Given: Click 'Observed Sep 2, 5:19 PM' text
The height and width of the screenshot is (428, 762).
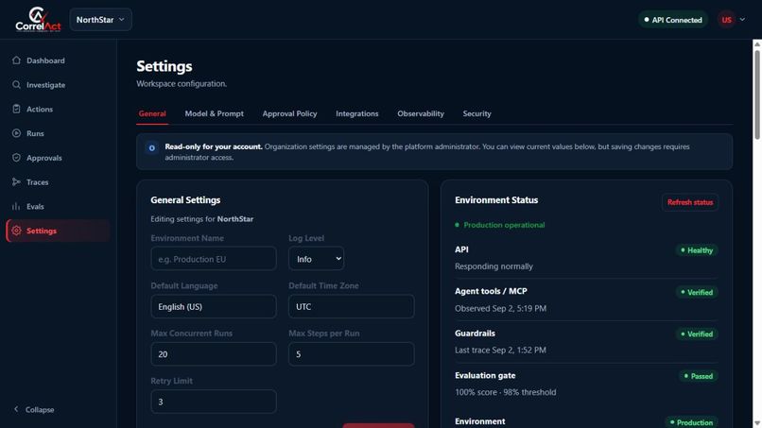Looking at the screenshot, I should (500, 308).
